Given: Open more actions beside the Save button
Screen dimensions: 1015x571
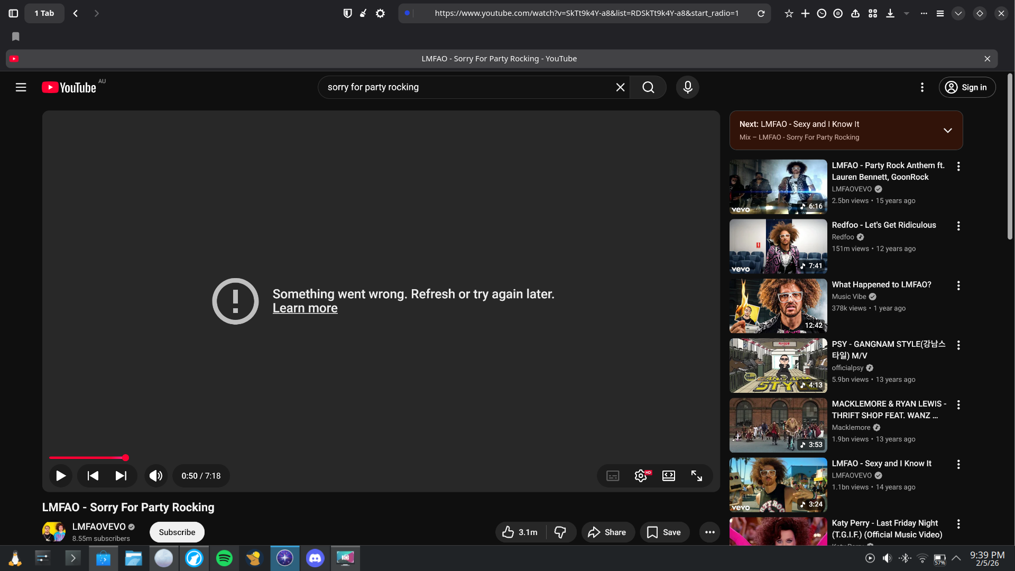Looking at the screenshot, I should [709, 532].
